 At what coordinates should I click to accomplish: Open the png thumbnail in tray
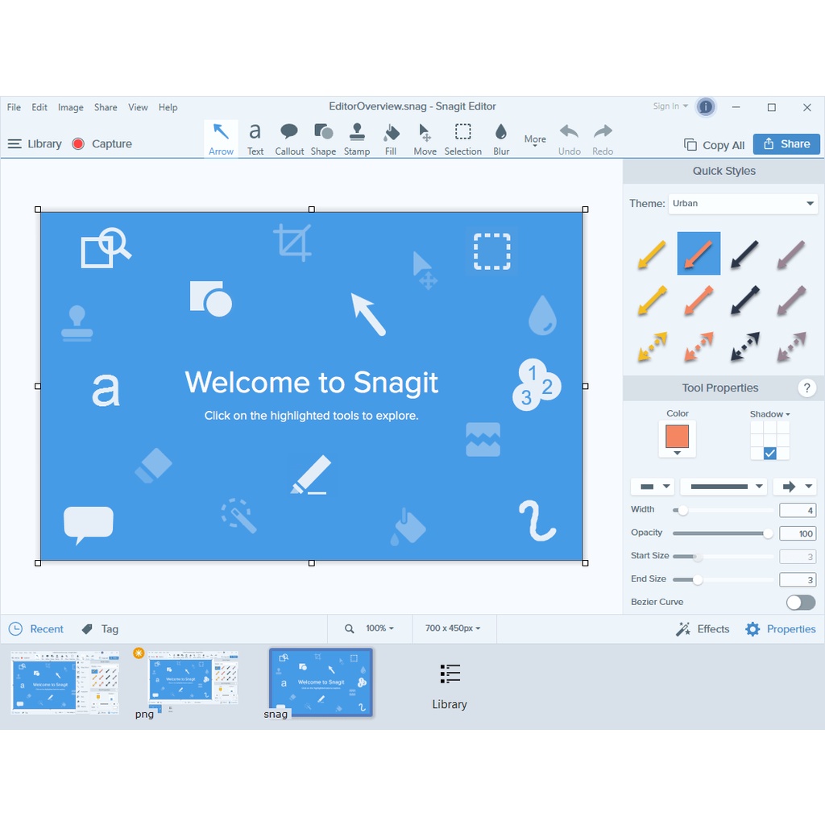click(193, 680)
